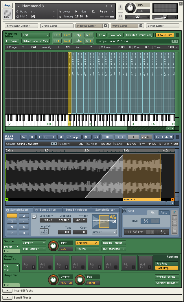184x302 pixels.
Task: Toggle Selected Groups only
Action: [139, 35]
